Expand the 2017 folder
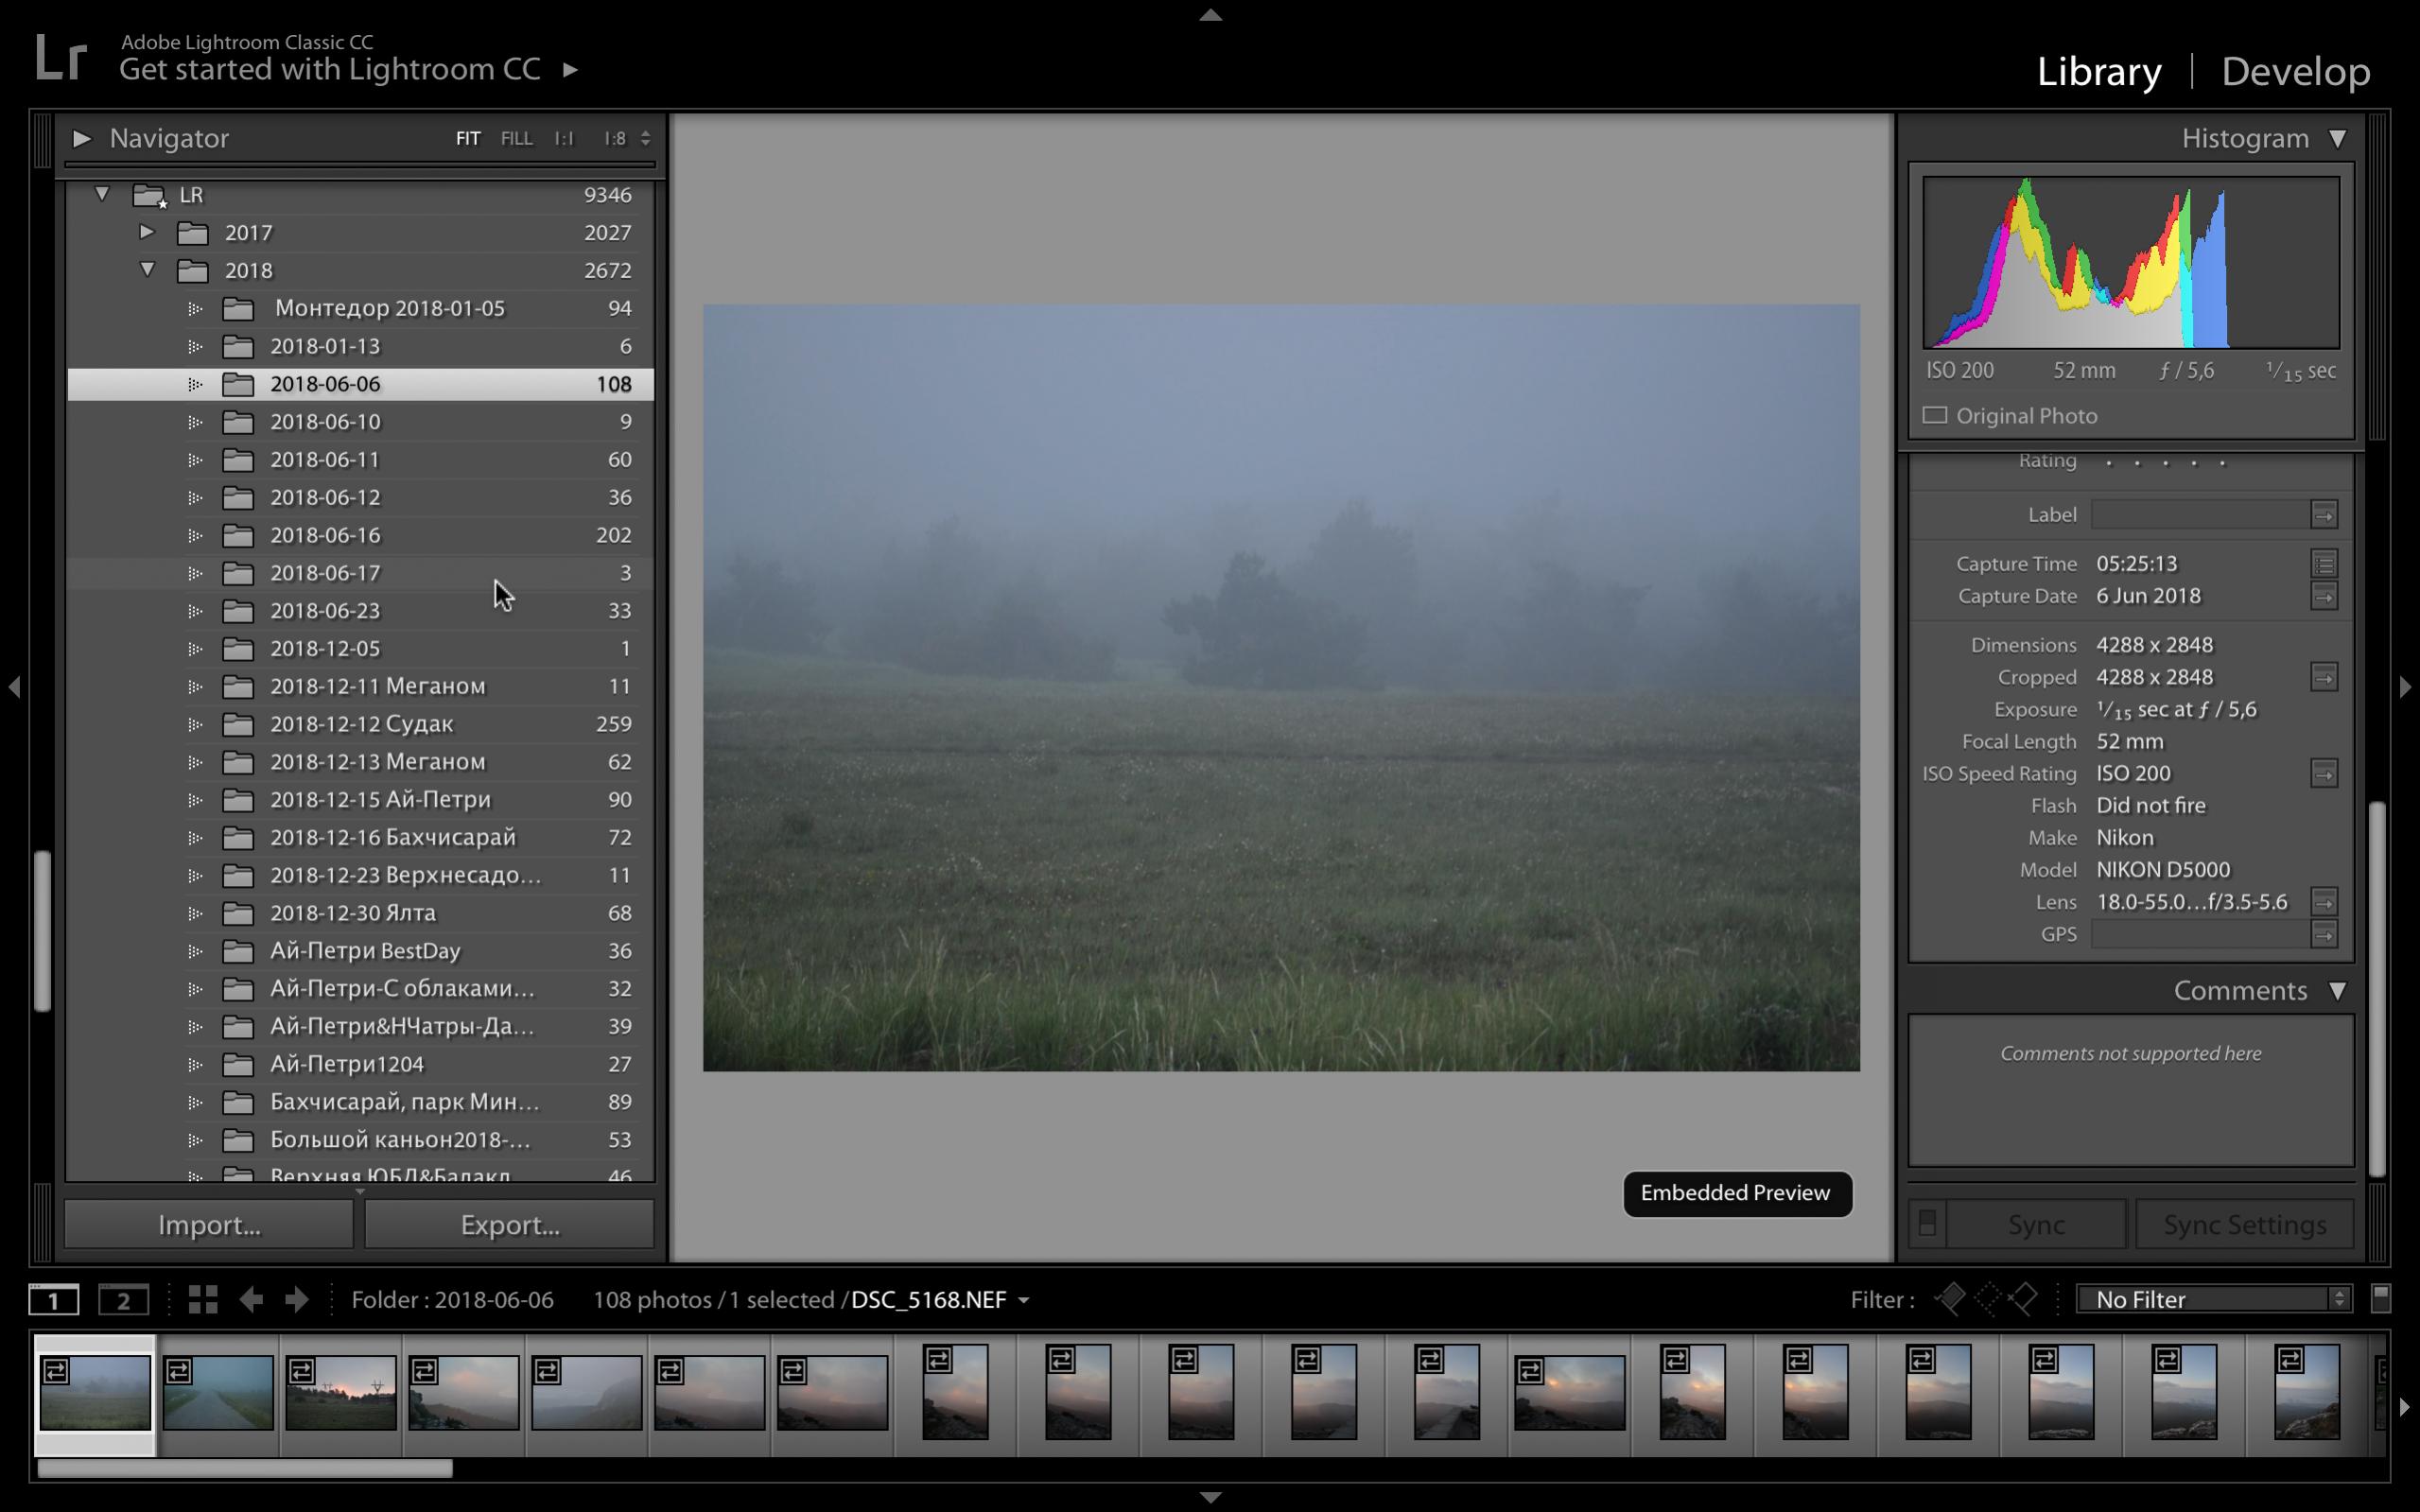Image resolution: width=2420 pixels, height=1512 pixels. (147, 232)
